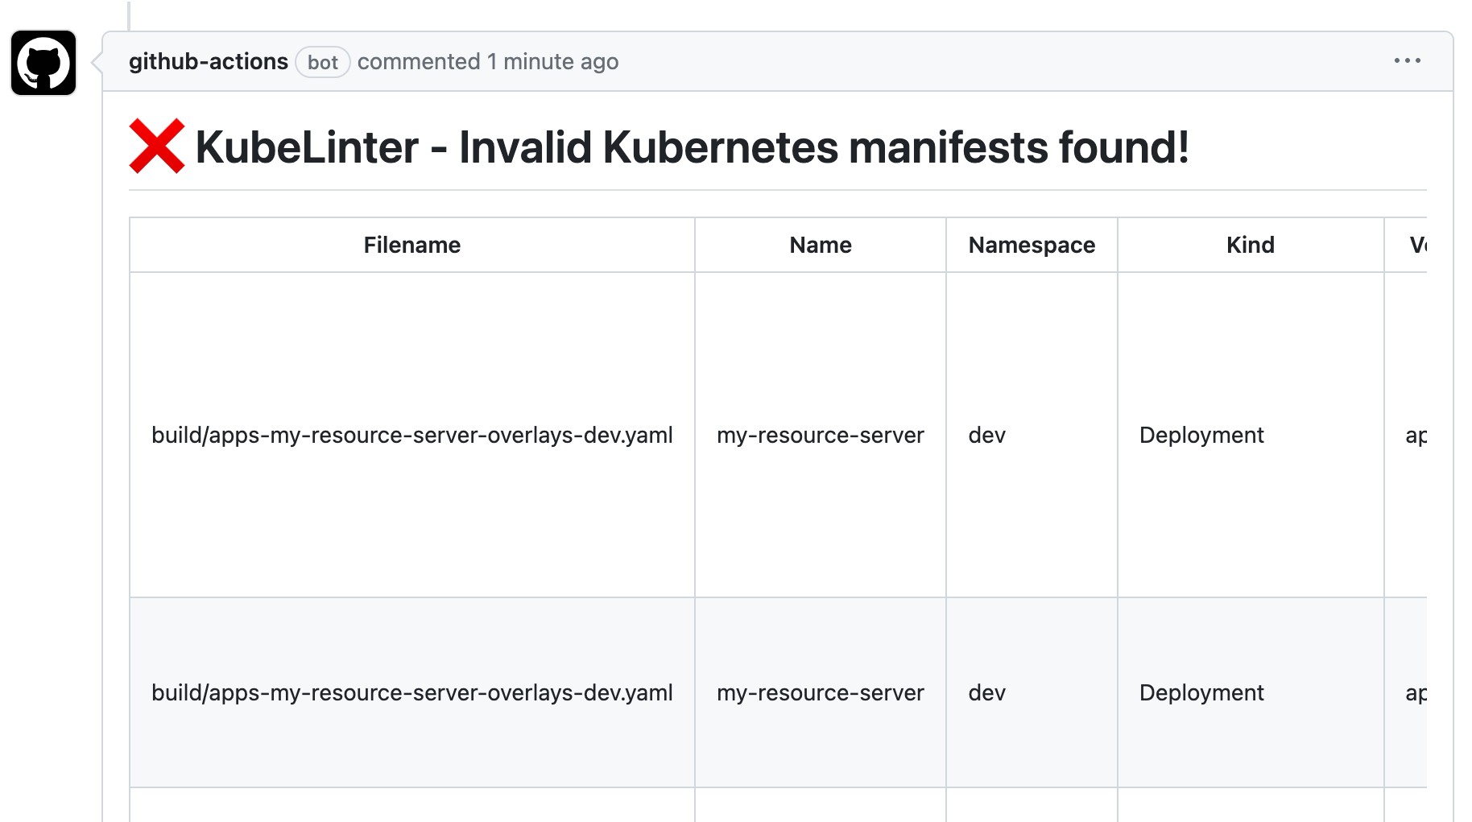Click the second row's filename cell
Viewport: 1472px width, 822px height.
(x=411, y=692)
